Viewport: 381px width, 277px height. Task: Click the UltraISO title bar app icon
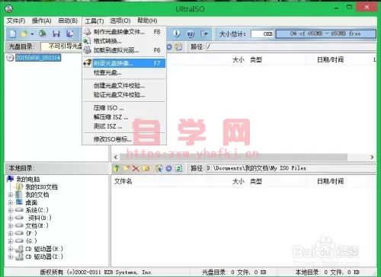coord(9,9)
